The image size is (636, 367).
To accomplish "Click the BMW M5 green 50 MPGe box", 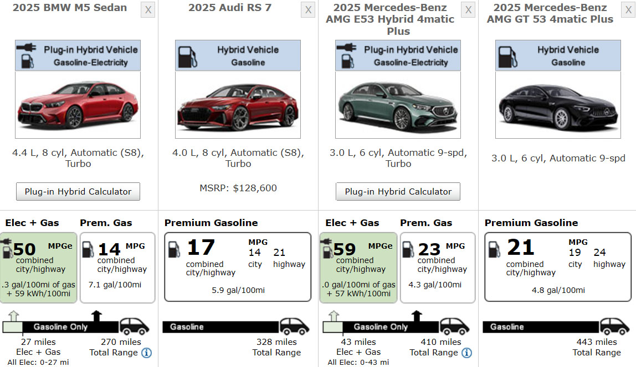I will pyautogui.click(x=39, y=268).
